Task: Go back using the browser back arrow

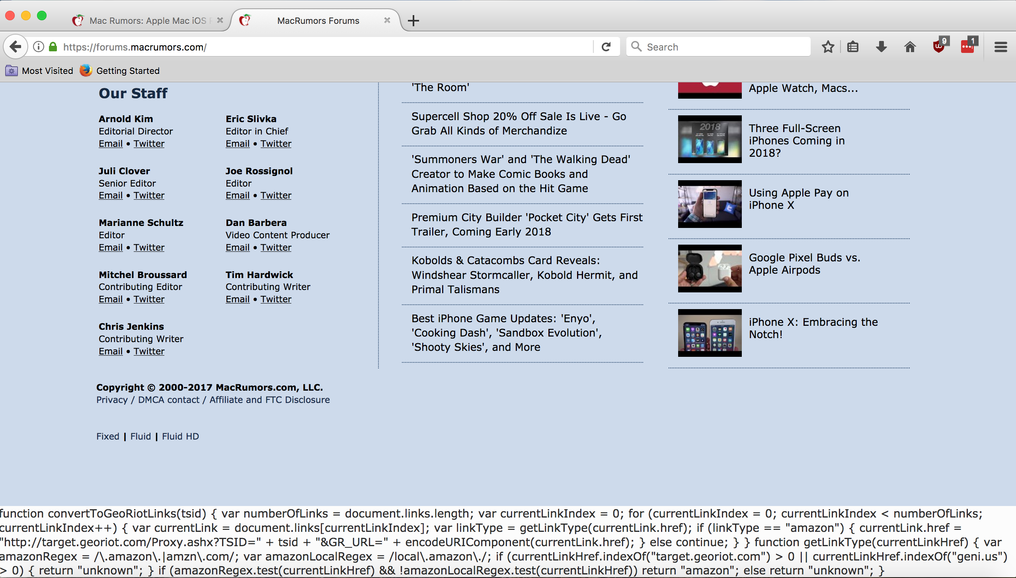Action: [15, 47]
